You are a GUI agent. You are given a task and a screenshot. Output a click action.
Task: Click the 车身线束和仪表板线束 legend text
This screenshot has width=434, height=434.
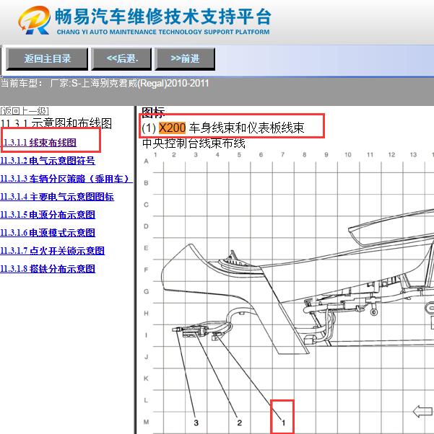(246, 128)
